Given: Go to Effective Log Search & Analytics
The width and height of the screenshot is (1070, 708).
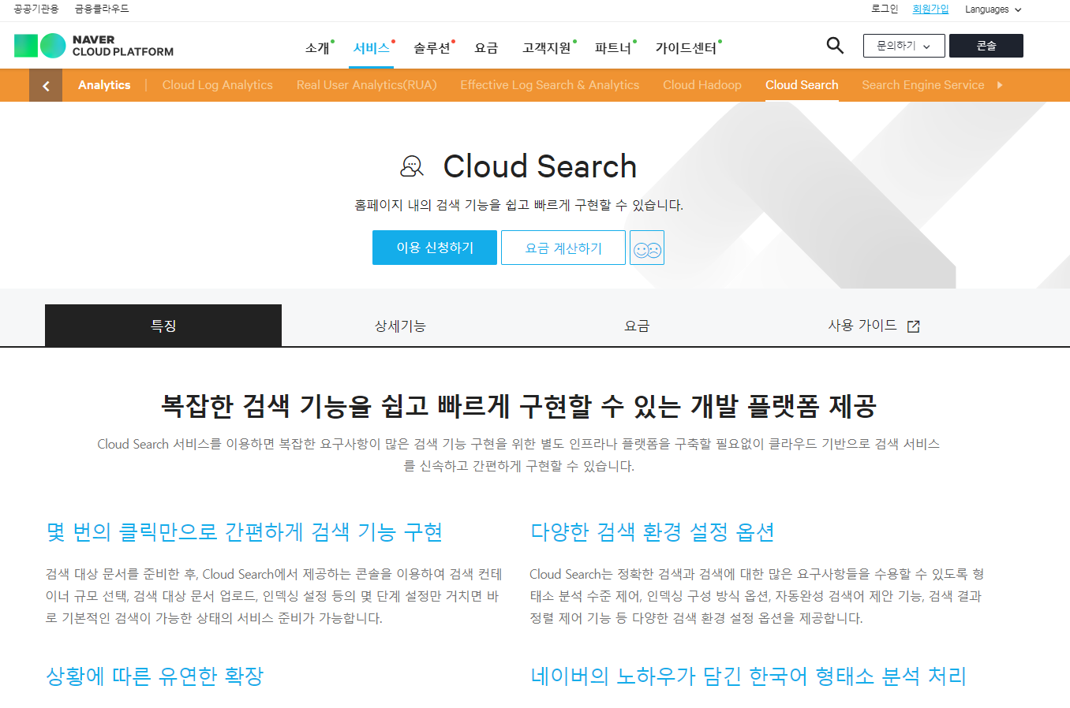Looking at the screenshot, I should click(x=550, y=85).
